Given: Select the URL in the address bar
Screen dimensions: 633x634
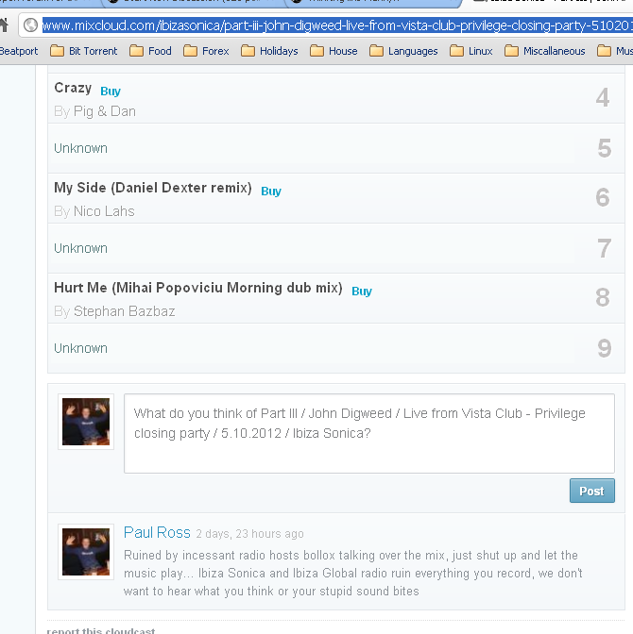Looking at the screenshot, I should [337, 25].
